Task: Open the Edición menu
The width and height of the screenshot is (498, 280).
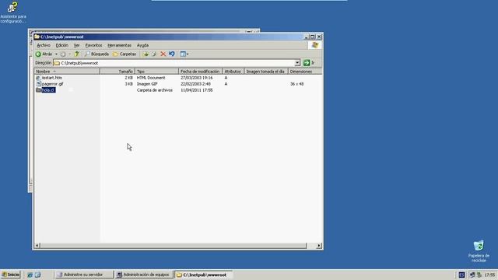Action: (x=62, y=45)
